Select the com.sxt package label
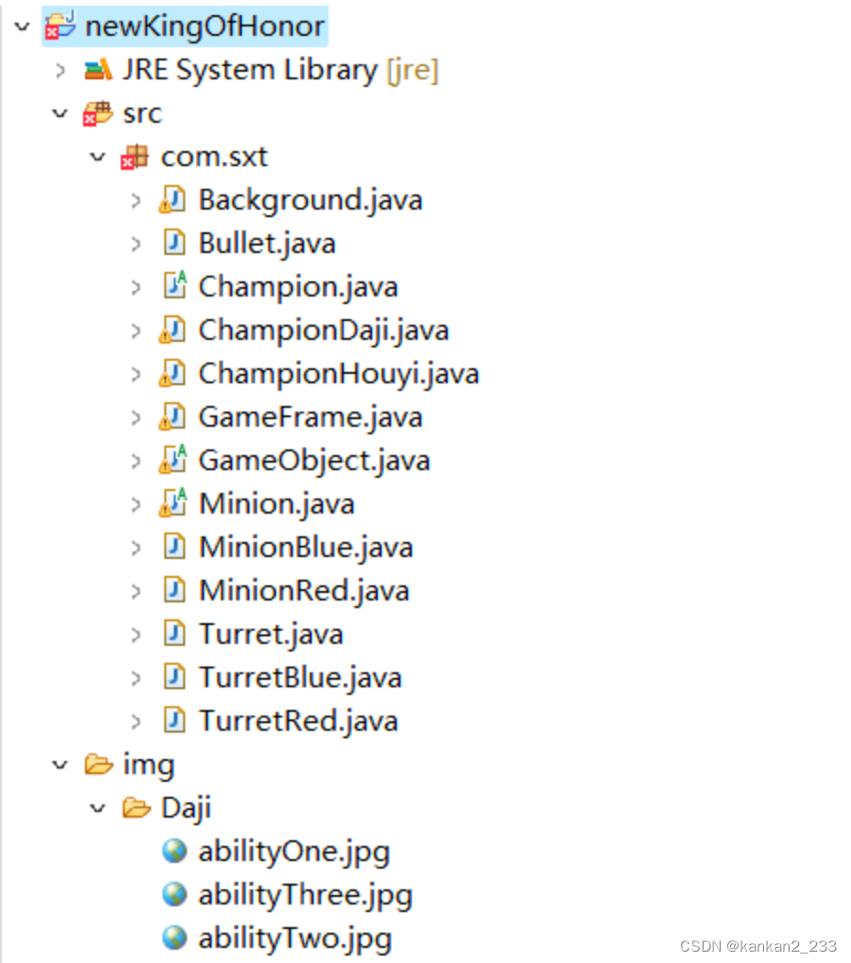This screenshot has height=963, width=851. coord(213,158)
